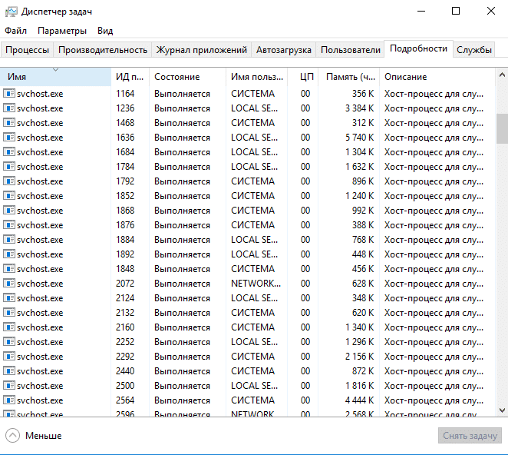The image size is (508, 455).
Task: Click icon of svchost.exe PID 1468
Action: click(x=9, y=123)
